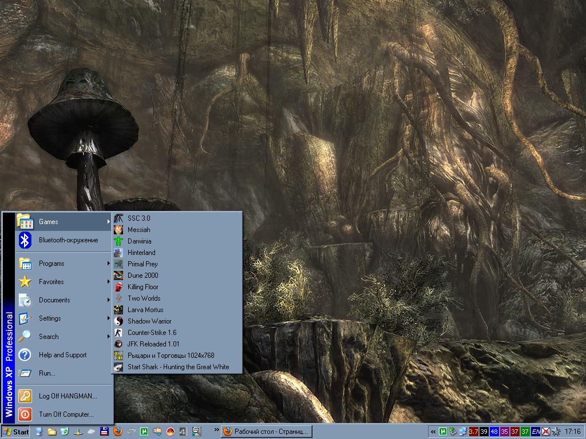Click the Recycle Bin quick launch icon

[65, 432]
